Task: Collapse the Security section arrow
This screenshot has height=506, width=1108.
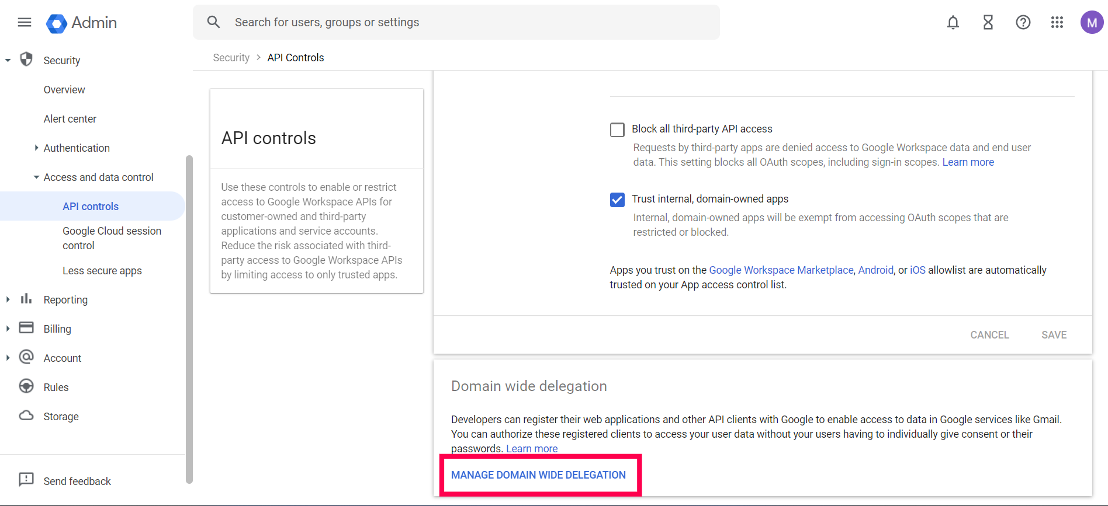Action: click(8, 61)
